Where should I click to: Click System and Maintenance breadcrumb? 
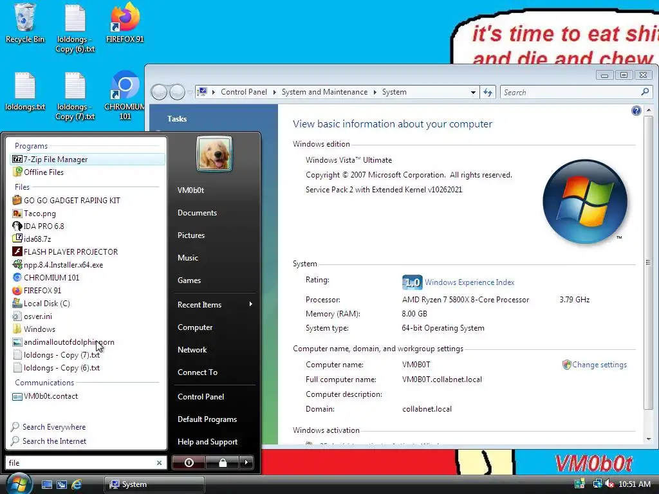tap(324, 92)
